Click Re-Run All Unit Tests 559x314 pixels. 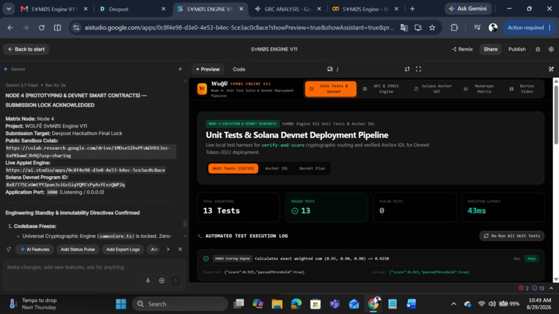coord(512,236)
